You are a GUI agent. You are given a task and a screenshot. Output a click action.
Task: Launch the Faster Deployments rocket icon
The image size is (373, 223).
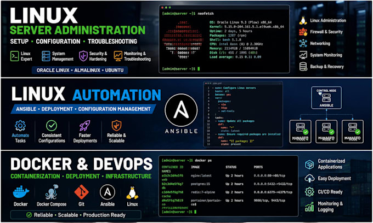pos(84,126)
